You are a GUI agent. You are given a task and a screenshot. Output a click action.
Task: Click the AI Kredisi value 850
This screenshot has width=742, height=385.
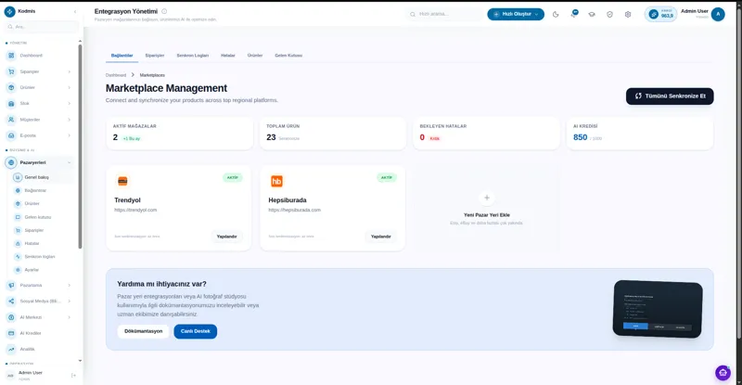[x=581, y=137]
